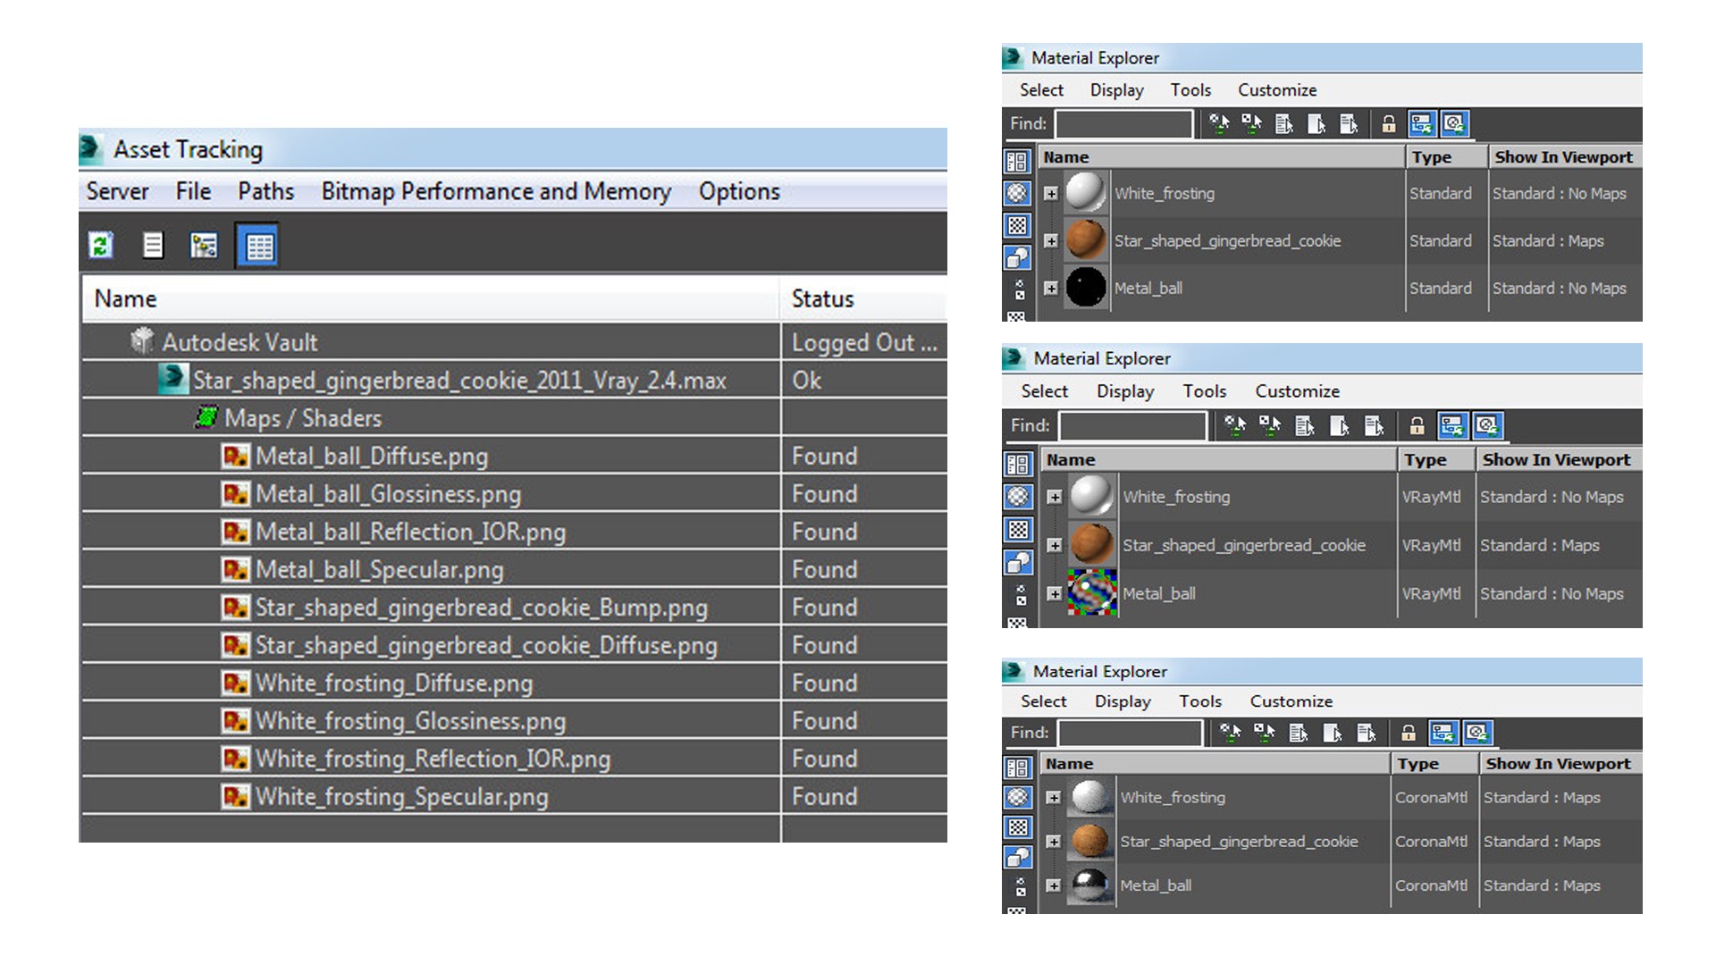
Task: Expand Star_shaped_gingerbread_cookie with Standard type
Action: (x=1051, y=241)
